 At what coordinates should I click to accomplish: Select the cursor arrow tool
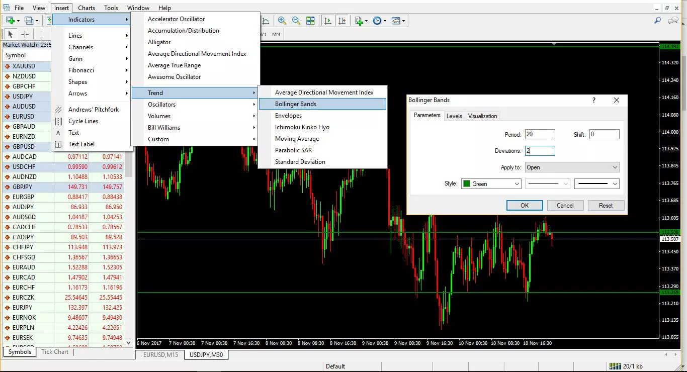11,34
